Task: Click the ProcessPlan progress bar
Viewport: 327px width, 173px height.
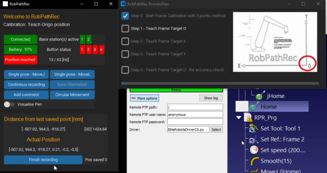Action: (x=220, y=83)
